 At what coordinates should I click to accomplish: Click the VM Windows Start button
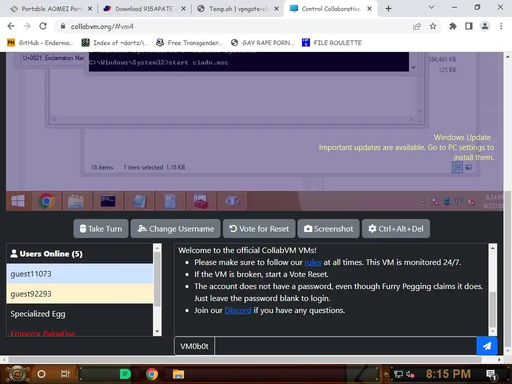[18, 201]
